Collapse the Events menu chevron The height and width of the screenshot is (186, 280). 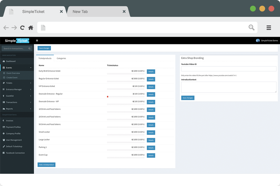coord(31,68)
